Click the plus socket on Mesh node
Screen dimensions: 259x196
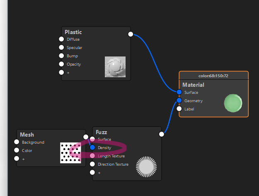coord(17,159)
